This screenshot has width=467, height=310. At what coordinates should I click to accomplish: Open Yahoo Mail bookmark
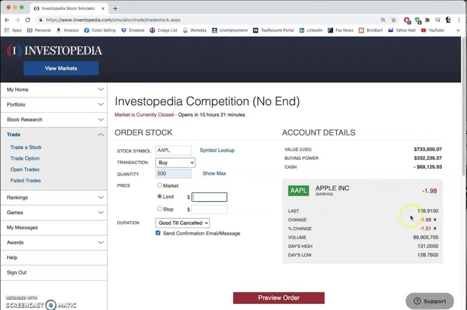click(402, 30)
